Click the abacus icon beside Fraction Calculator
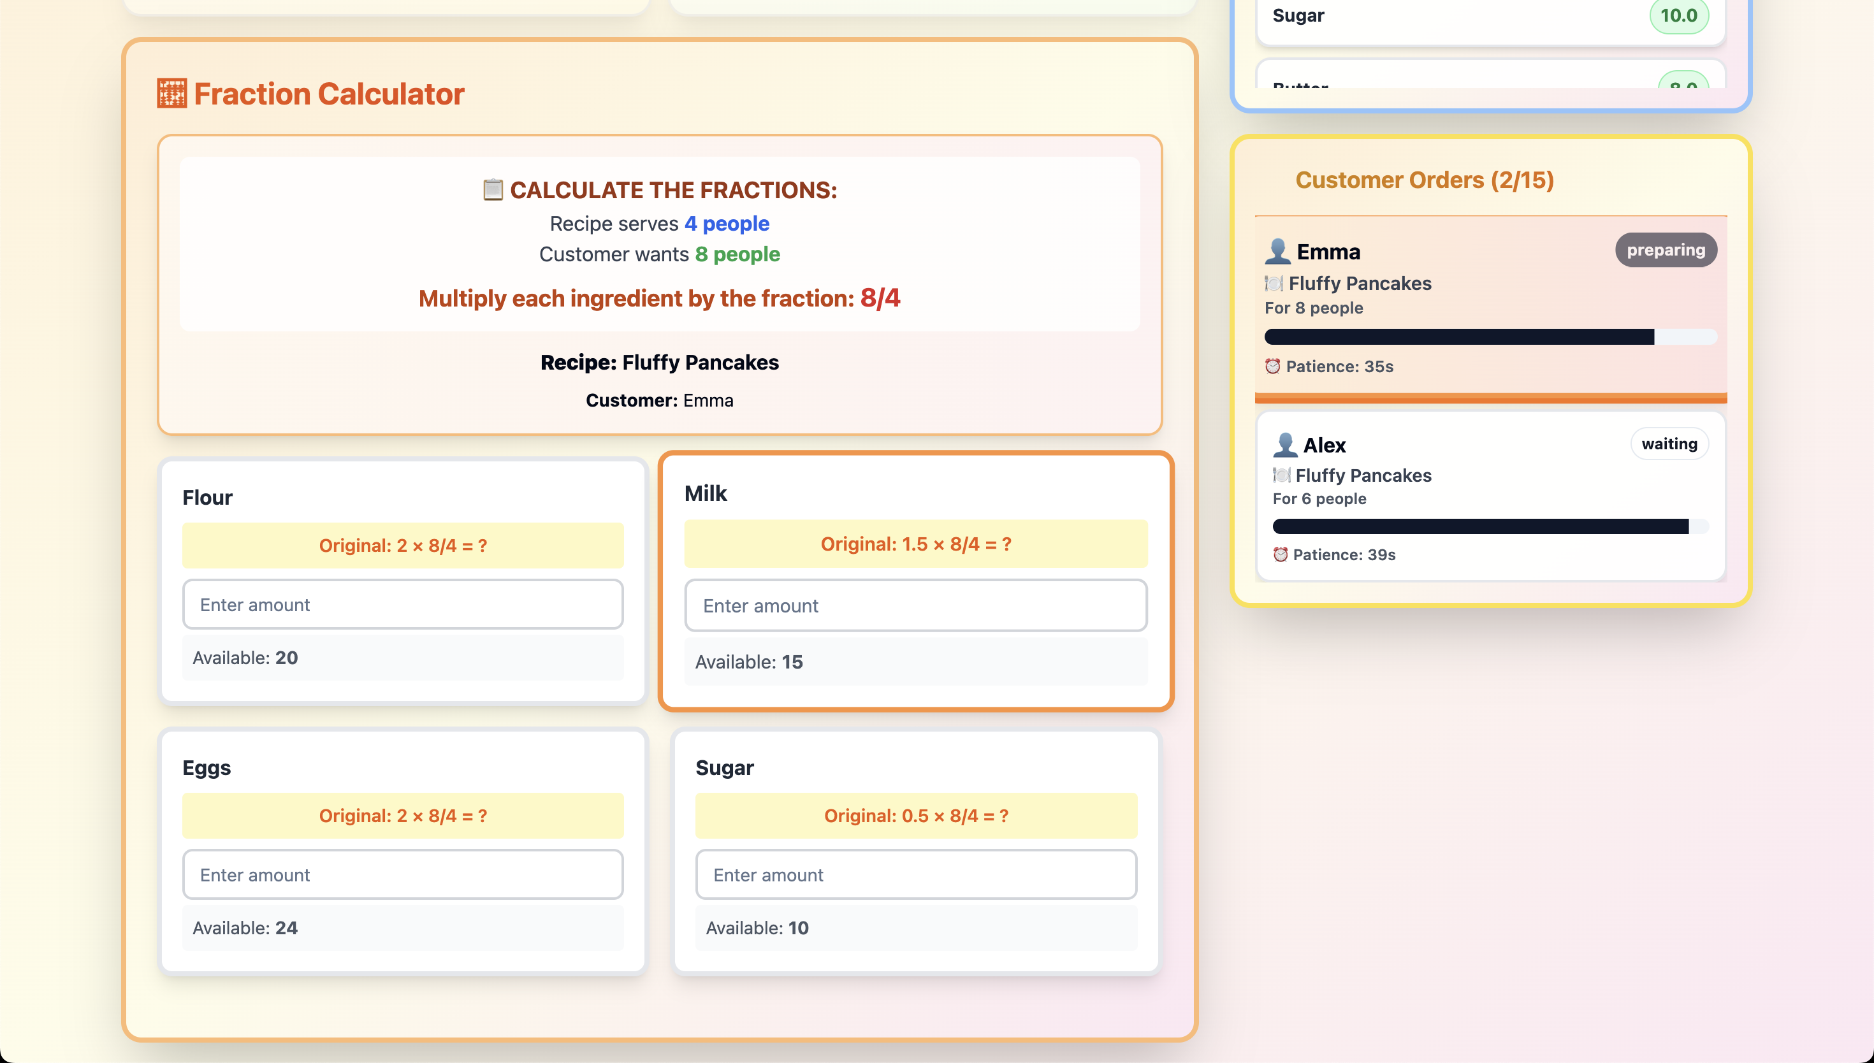This screenshot has width=1874, height=1063. pos(171,94)
